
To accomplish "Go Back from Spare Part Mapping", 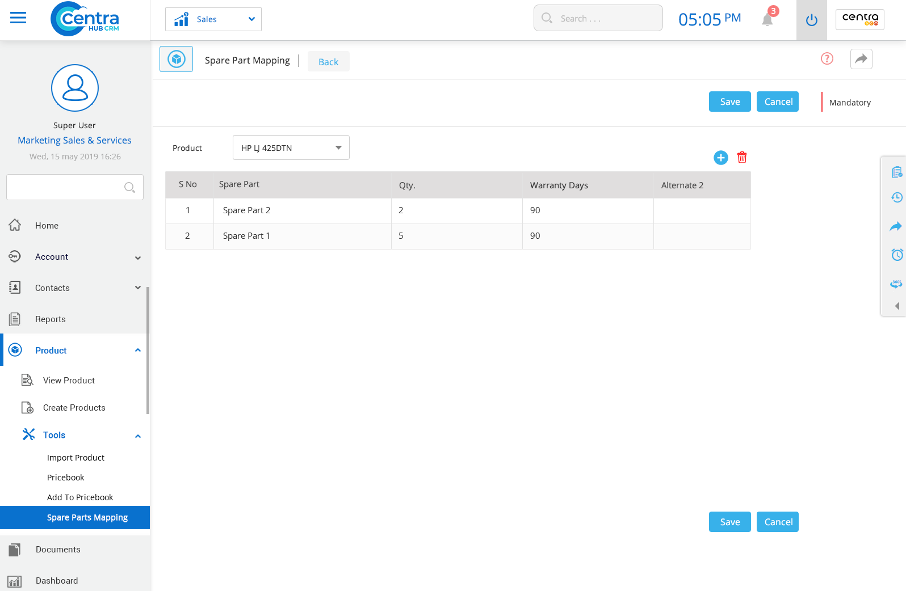I will point(328,61).
